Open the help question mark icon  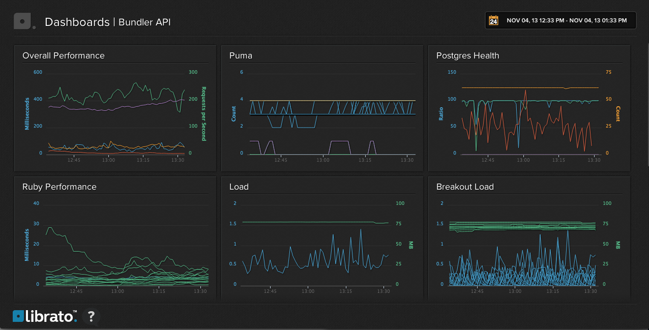click(91, 317)
